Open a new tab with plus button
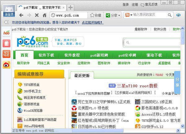 [70, 7]
